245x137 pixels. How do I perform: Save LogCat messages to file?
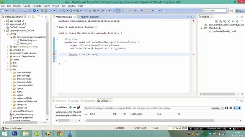coord(227,108)
